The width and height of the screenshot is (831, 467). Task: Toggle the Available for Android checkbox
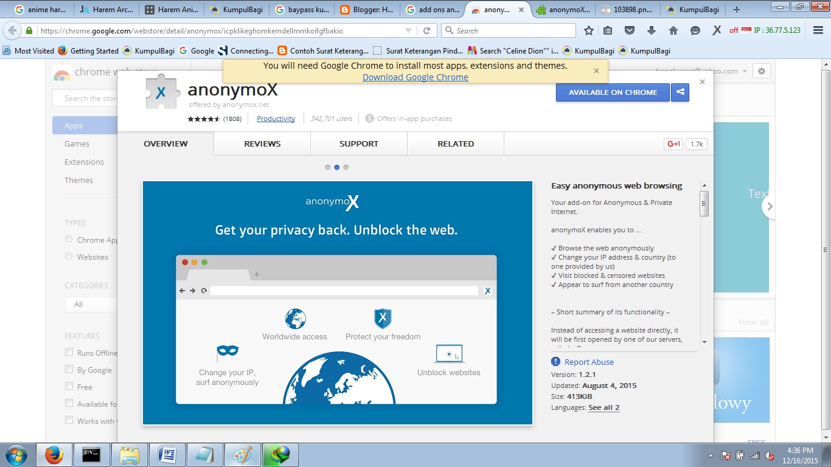point(69,403)
